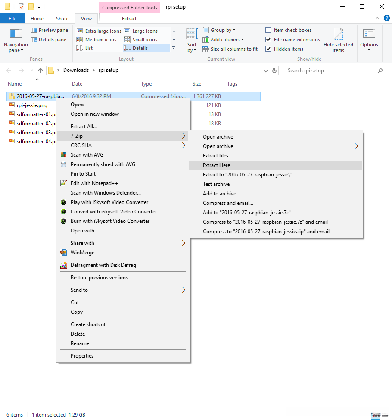392x420 pixels.
Task: Click the quick access Properties checkmark icon
Action: click(22, 7)
